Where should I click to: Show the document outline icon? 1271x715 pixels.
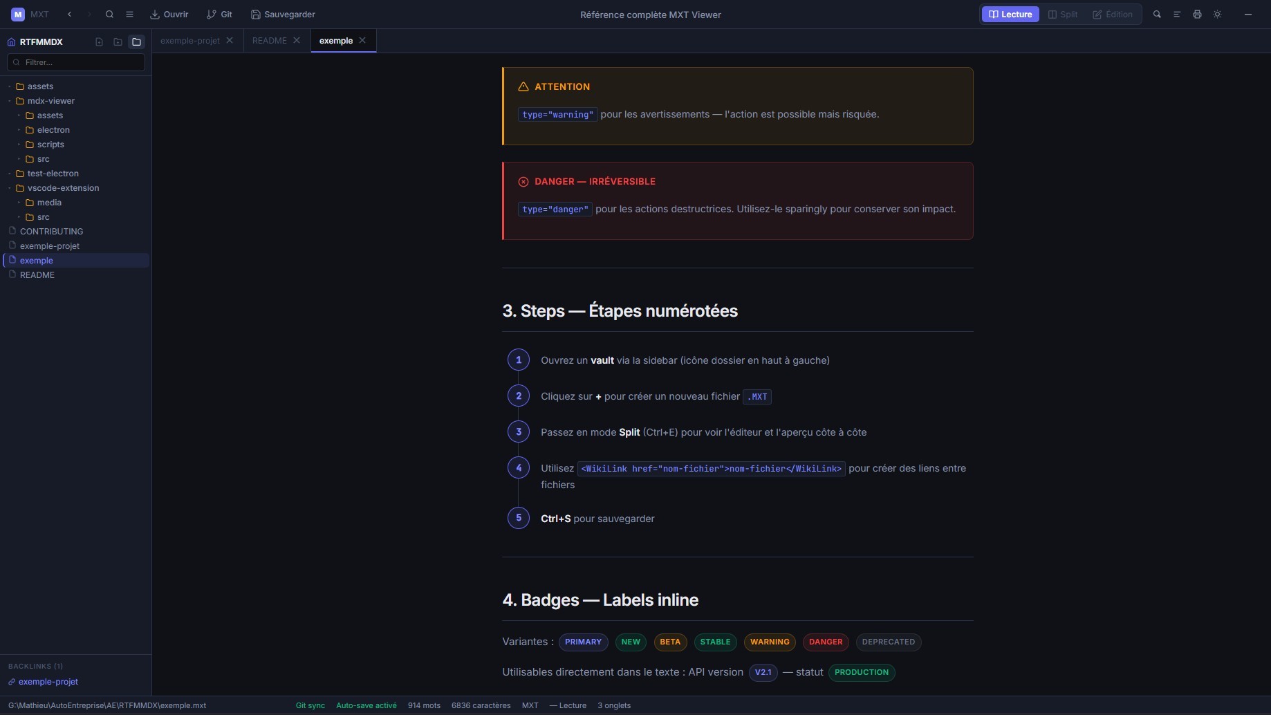click(1177, 14)
